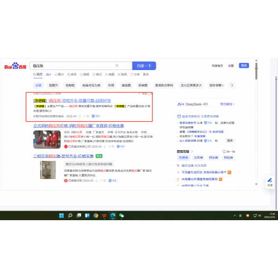Open 立式消防稳压泵价格 result title
This screenshot has width=278, height=278.
78,126
